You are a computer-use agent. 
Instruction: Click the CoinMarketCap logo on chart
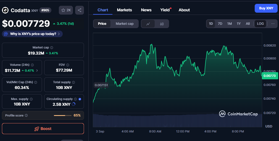click(x=238, y=114)
